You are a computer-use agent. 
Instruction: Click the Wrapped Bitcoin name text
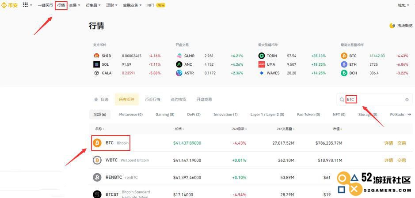(x=135, y=160)
